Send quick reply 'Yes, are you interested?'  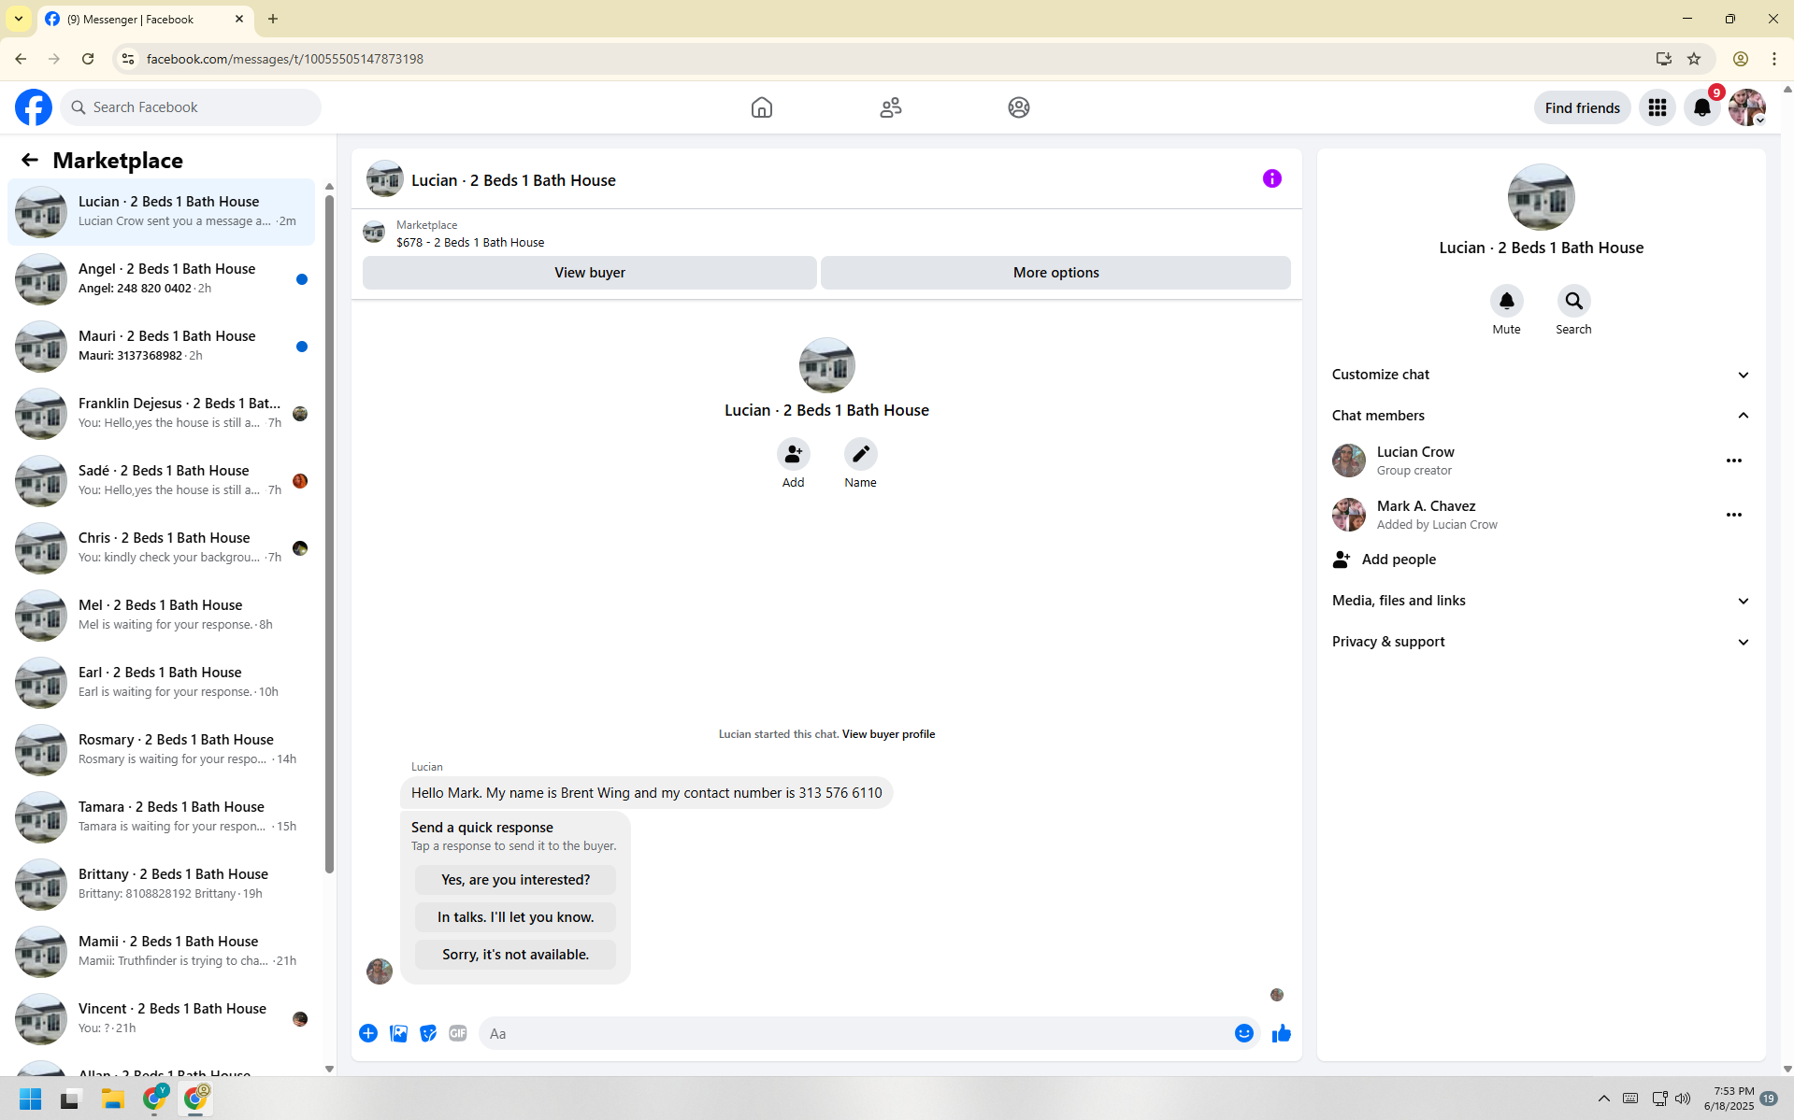(515, 880)
